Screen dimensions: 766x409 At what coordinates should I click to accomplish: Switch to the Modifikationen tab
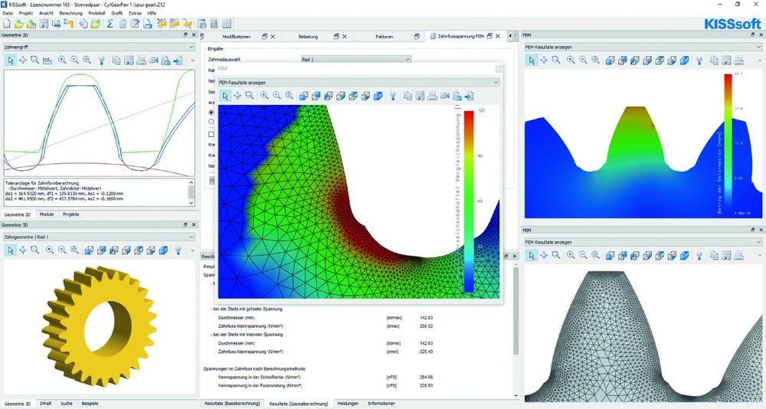pos(237,37)
